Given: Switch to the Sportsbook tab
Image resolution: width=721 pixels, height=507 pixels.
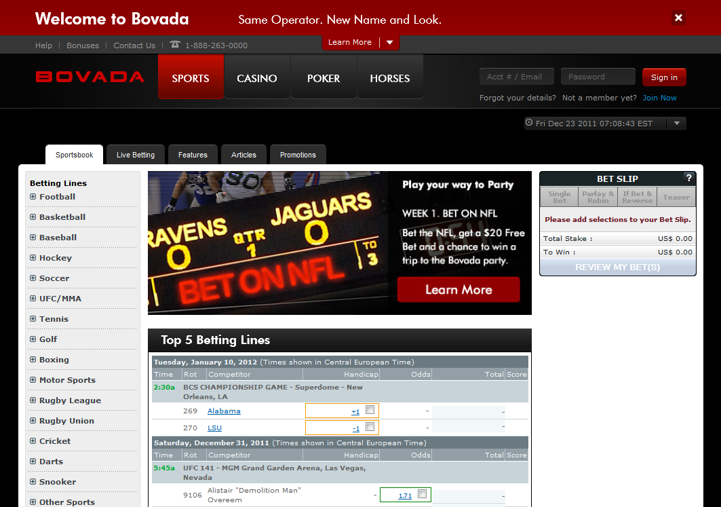Looking at the screenshot, I should pos(74,155).
